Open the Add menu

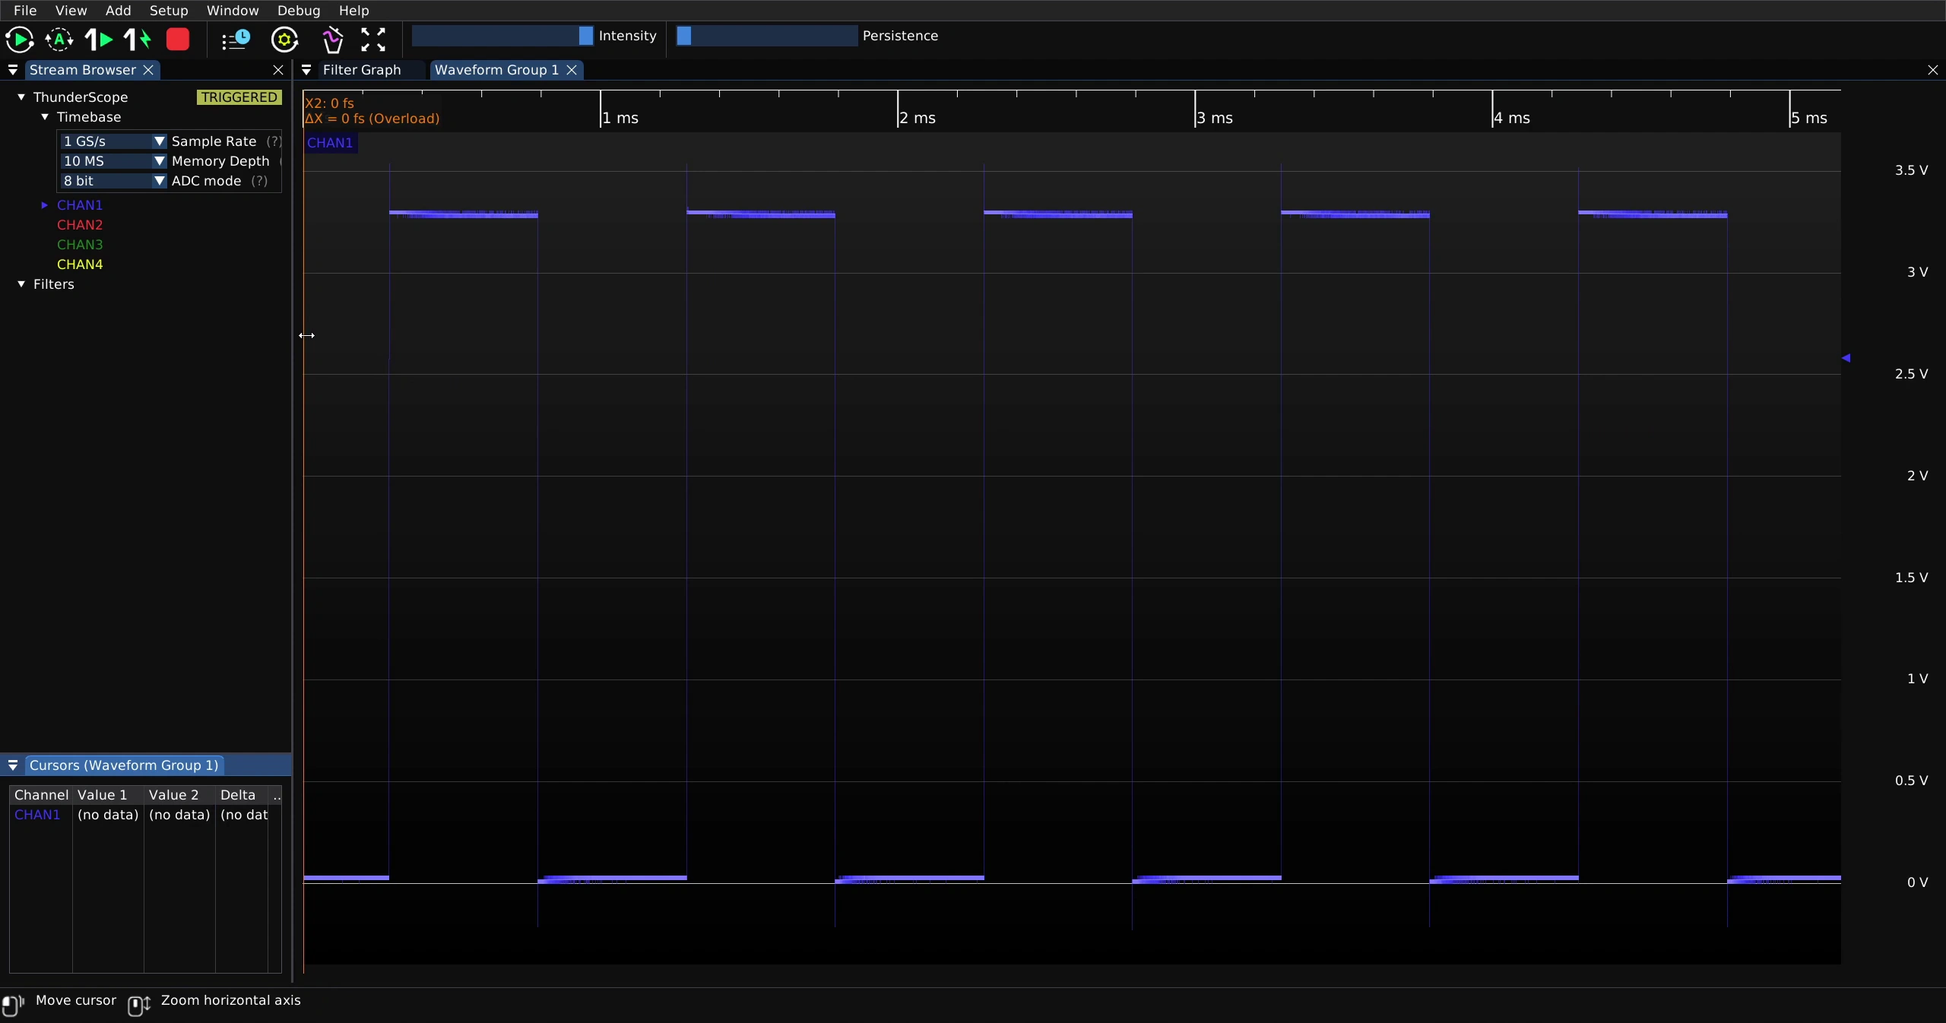coord(118,11)
